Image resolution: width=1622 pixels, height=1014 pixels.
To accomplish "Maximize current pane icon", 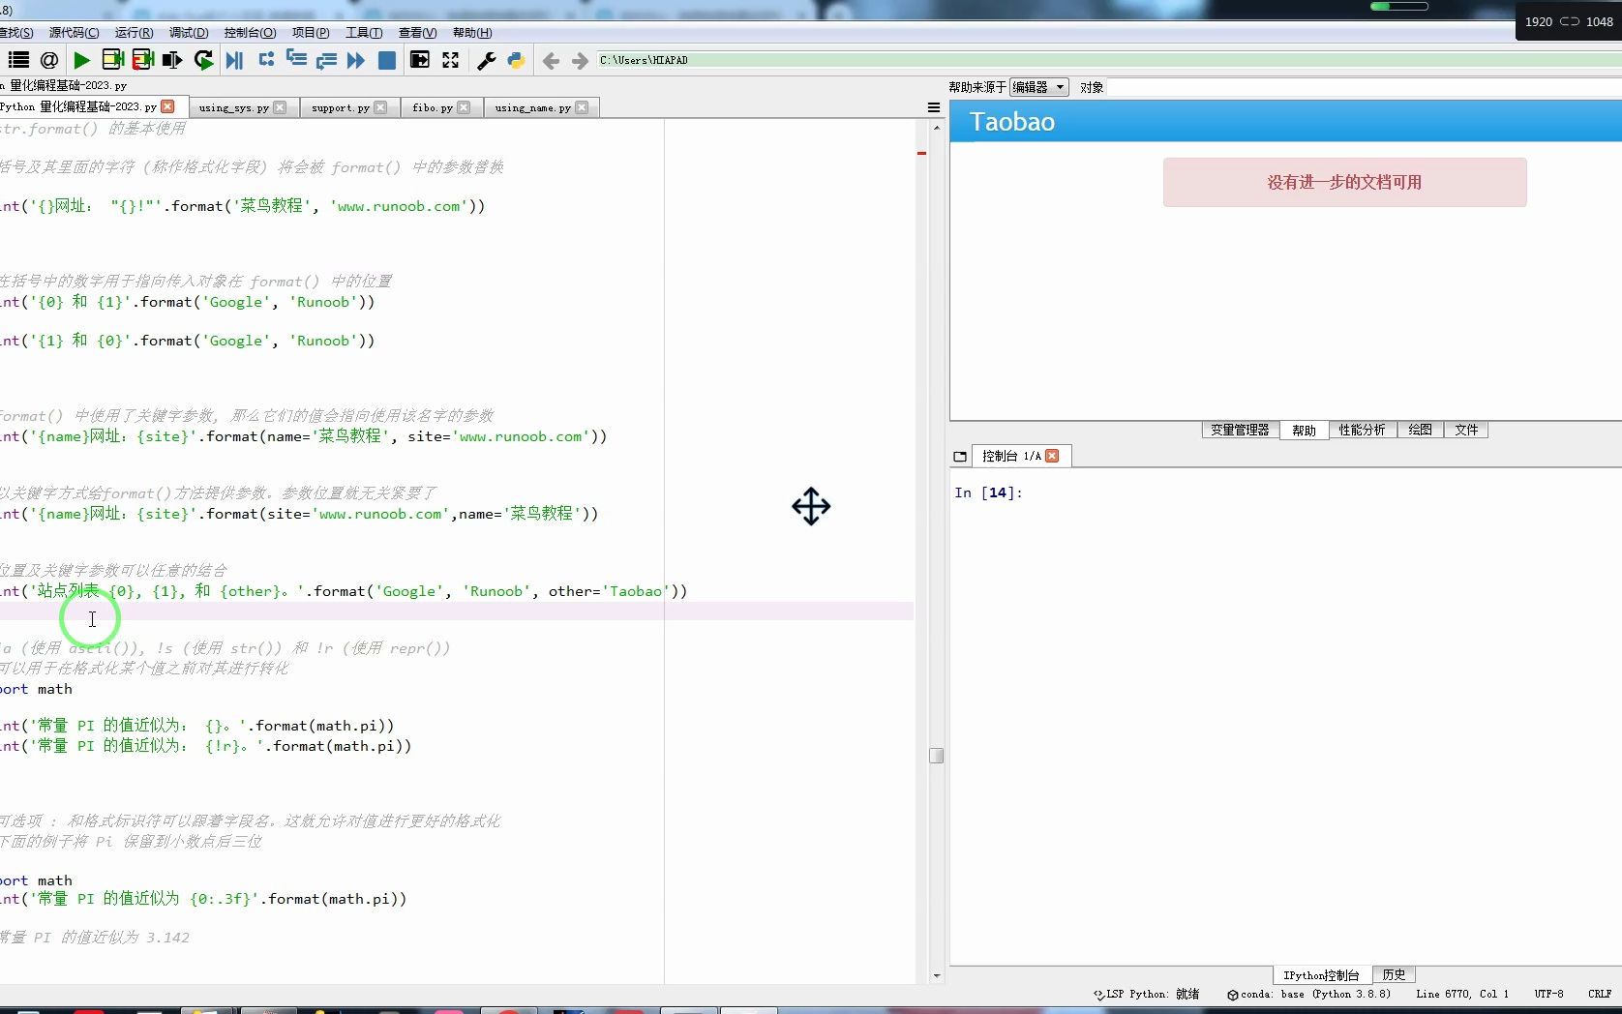I will pos(420,60).
